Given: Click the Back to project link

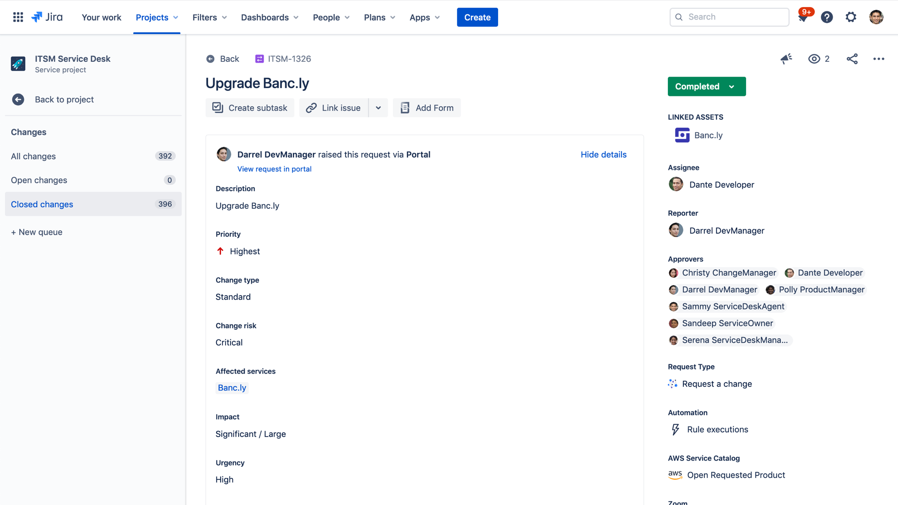Looking at the screenshot, I should 64,100.
